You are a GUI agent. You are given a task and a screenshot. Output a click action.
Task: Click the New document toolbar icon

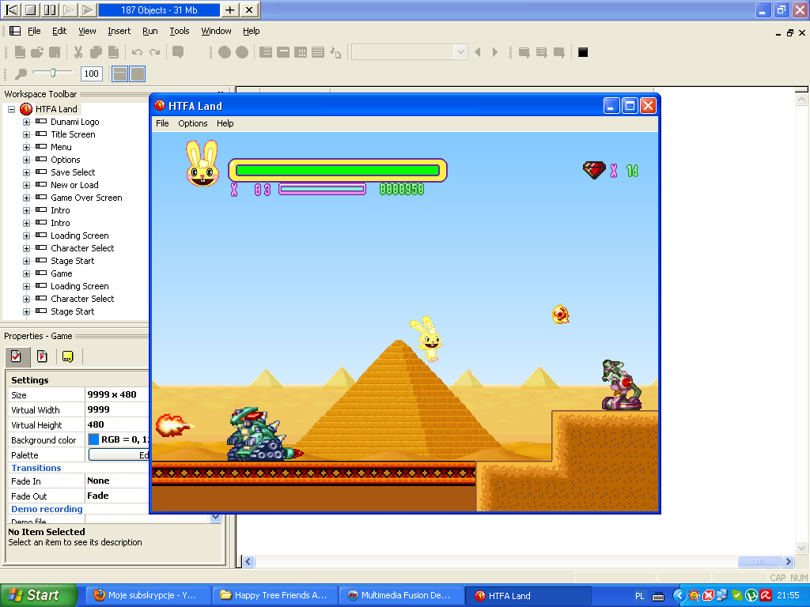[20, 52]
